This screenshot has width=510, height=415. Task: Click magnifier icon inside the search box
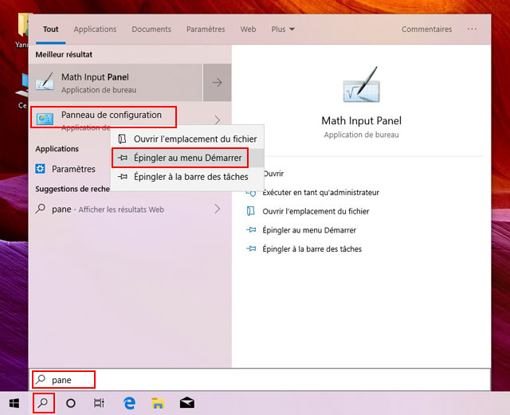pyautogui.click(x=41, y=379)
